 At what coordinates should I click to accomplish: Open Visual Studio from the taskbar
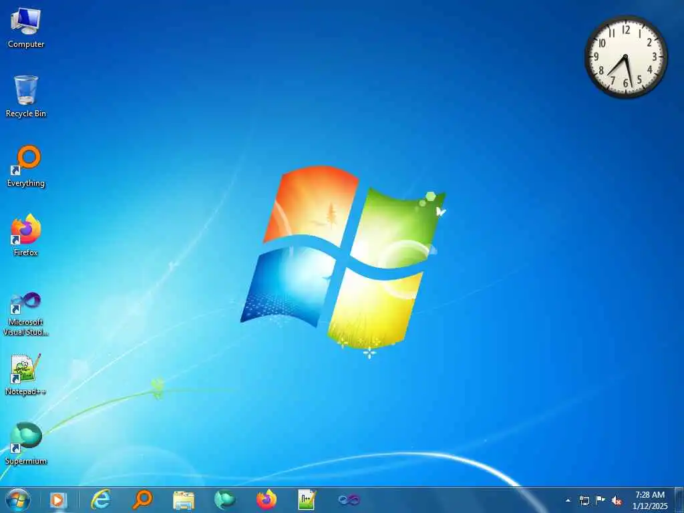pyautogui.click(x=349, y=500)
